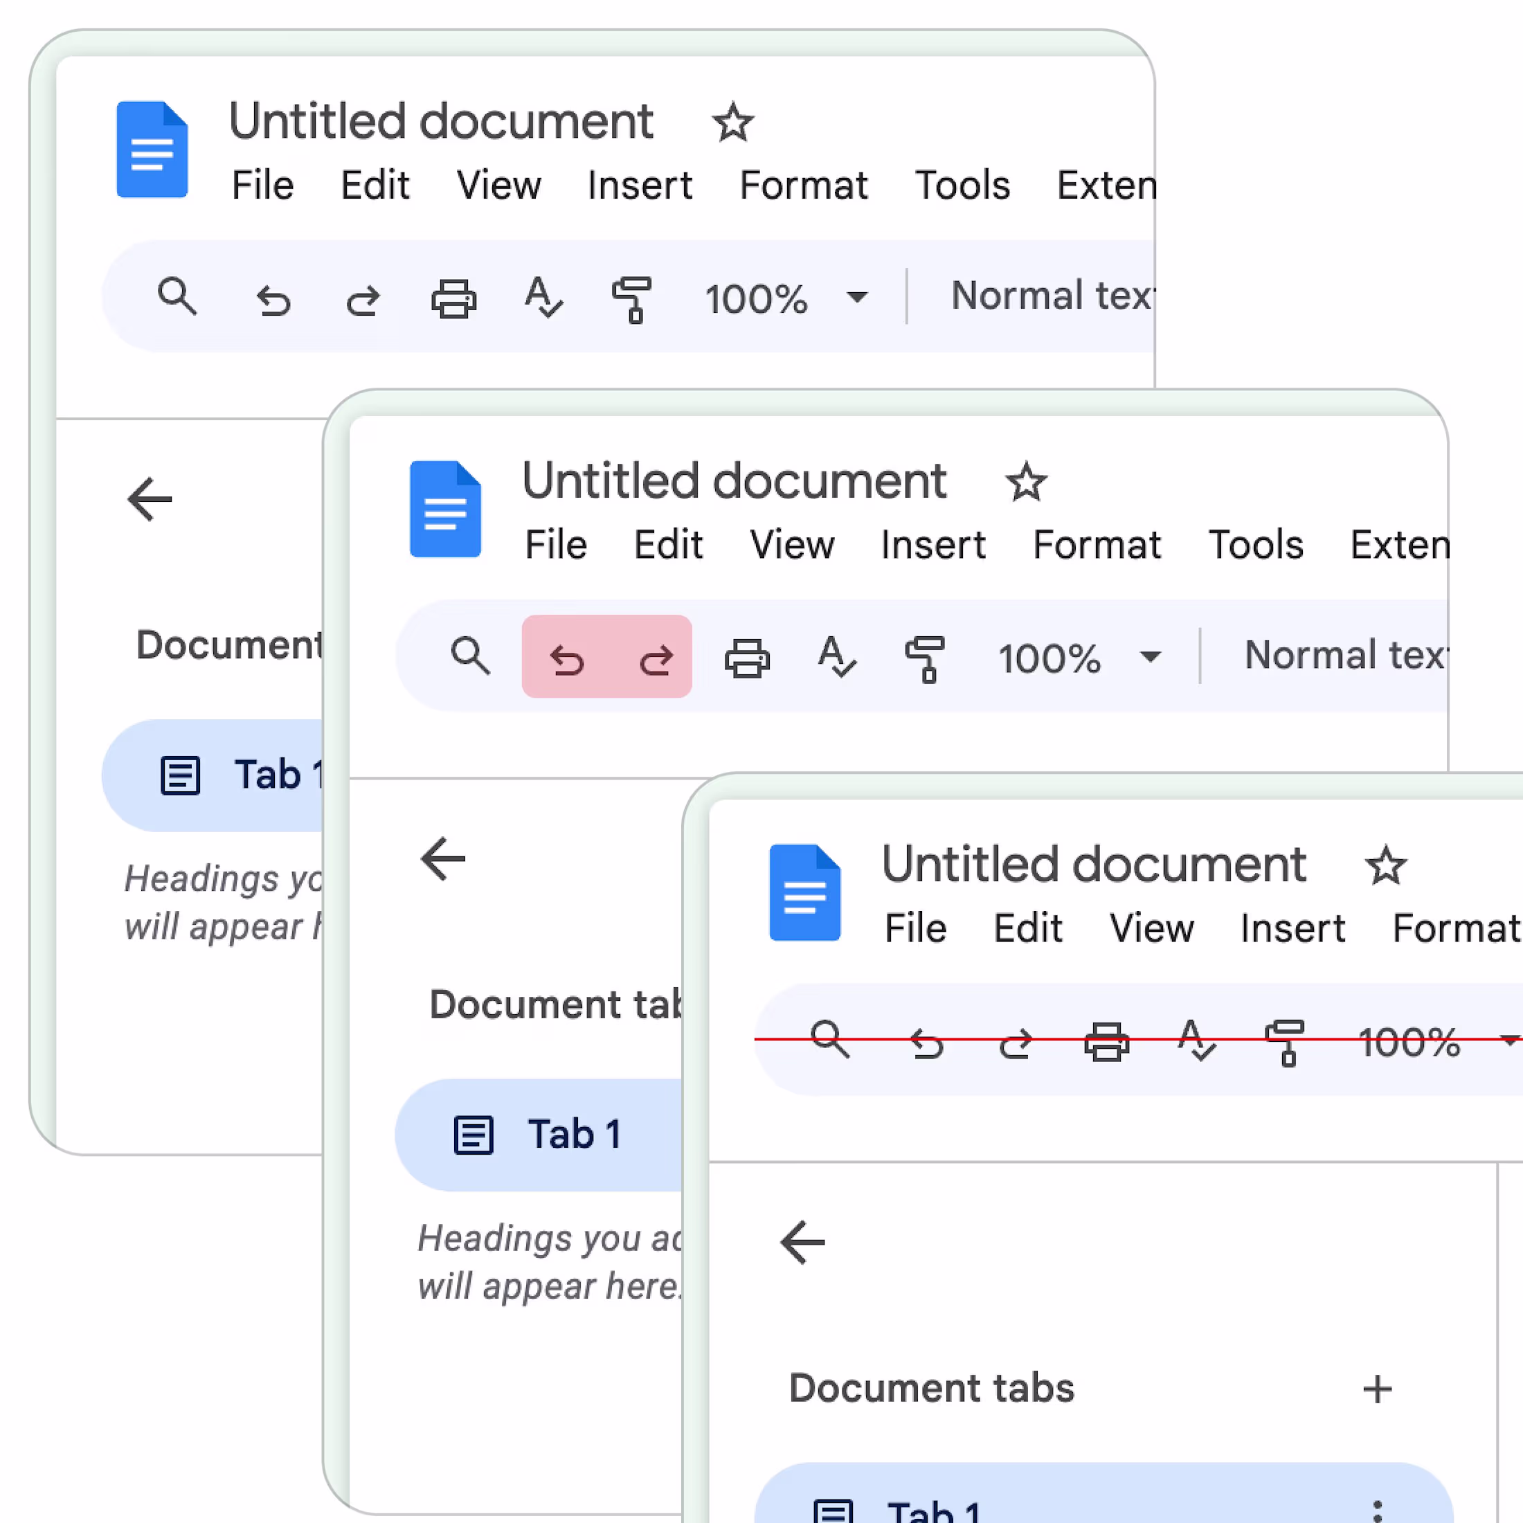Click the Docs logo in the middle window
This screenshot has height=1523, width=1523.
click(x=445, y=508)
